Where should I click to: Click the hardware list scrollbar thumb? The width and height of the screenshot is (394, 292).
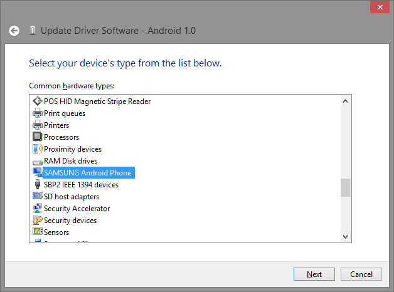click(345, 187)
